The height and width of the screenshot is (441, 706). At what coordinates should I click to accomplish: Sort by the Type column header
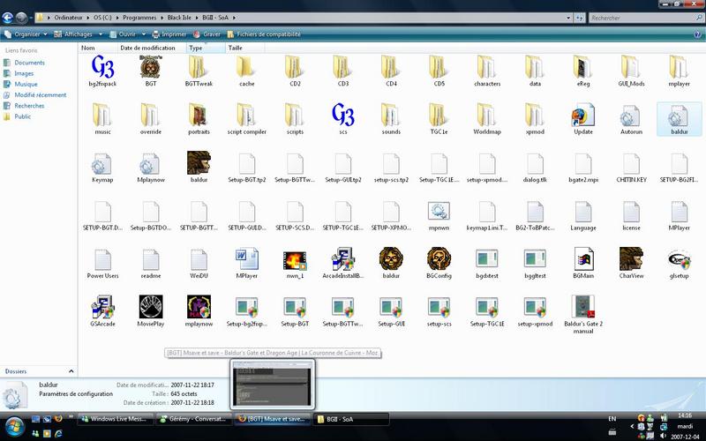(206, 48)
